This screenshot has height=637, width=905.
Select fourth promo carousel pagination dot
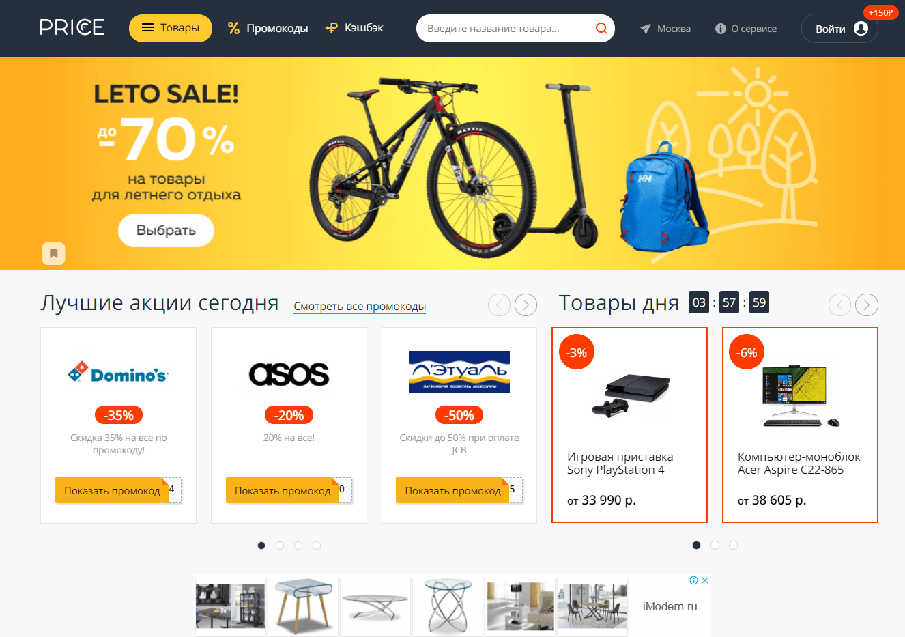[x=317, y=546]
